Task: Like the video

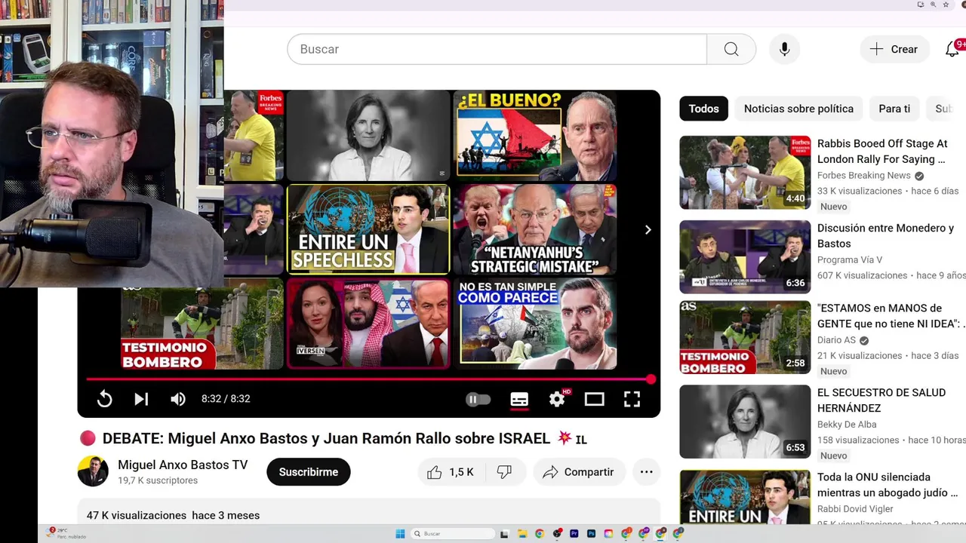Action: (451, 472)
